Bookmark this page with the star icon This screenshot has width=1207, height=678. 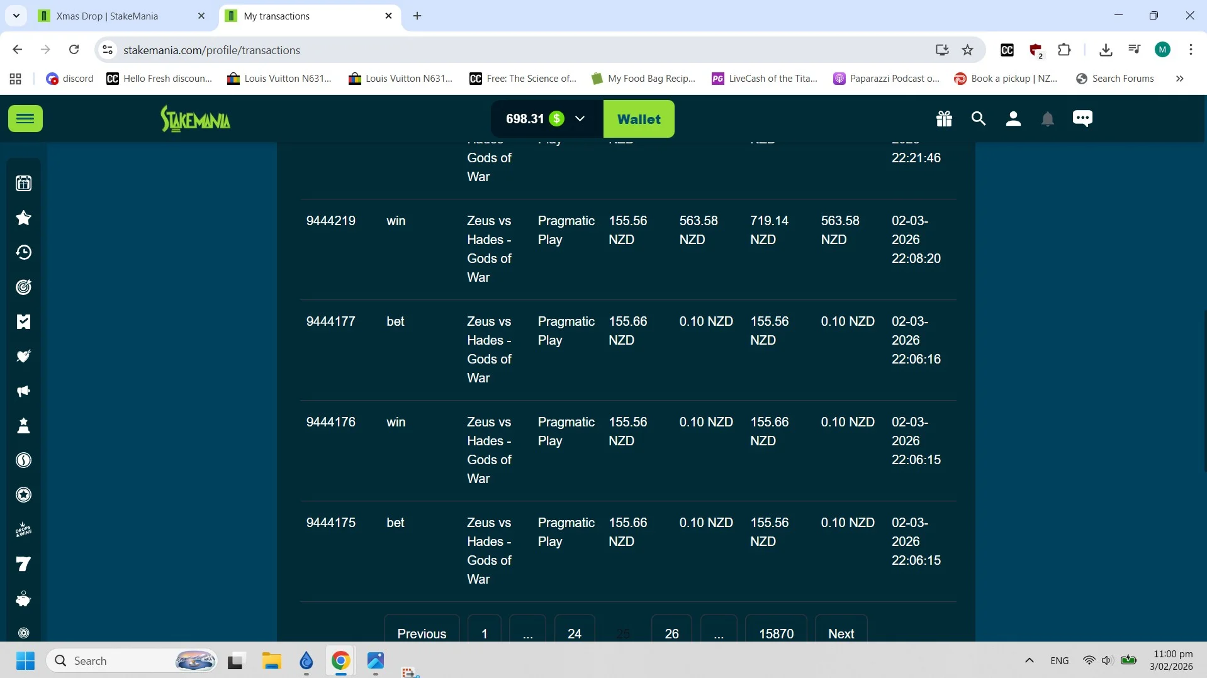[968, 50]
